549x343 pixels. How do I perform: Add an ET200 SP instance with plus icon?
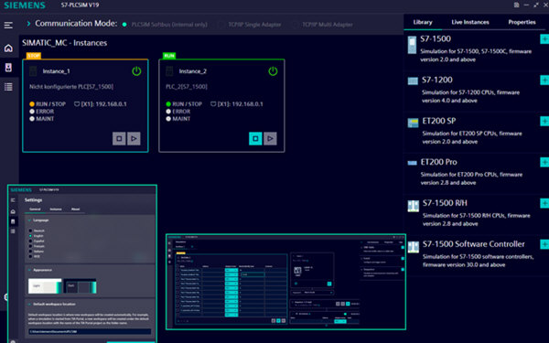tap(544, 121)
